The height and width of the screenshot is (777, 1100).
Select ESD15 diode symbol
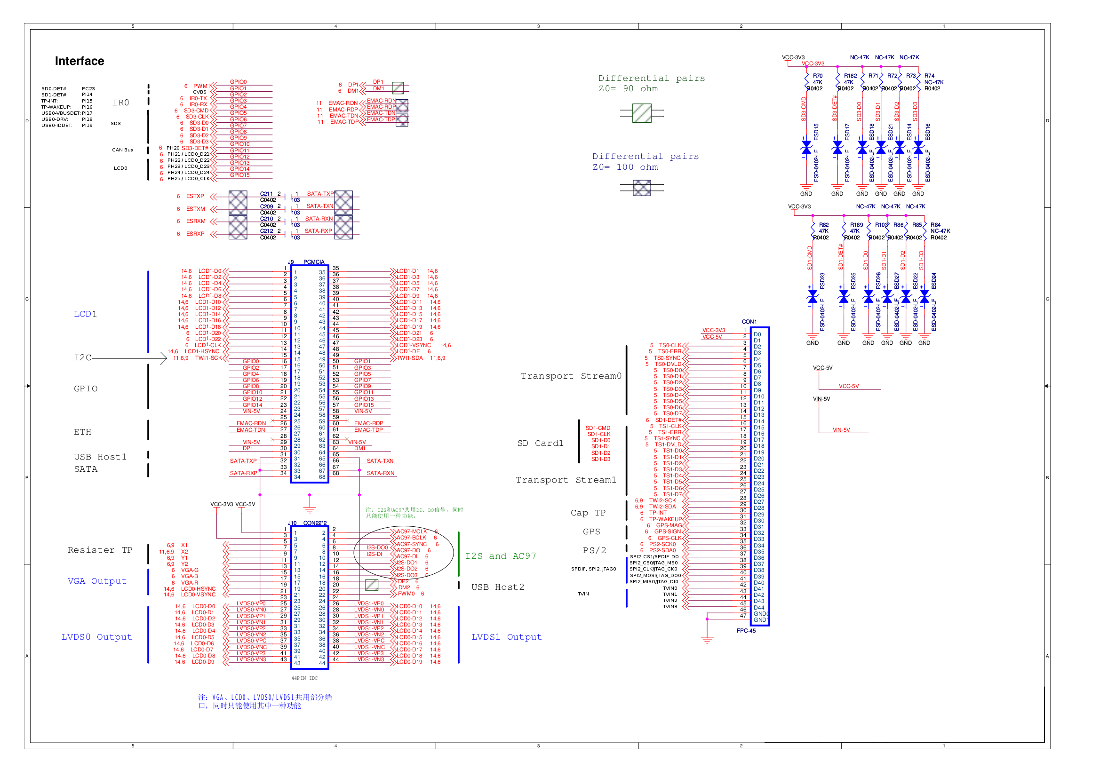tap(807, 147)
